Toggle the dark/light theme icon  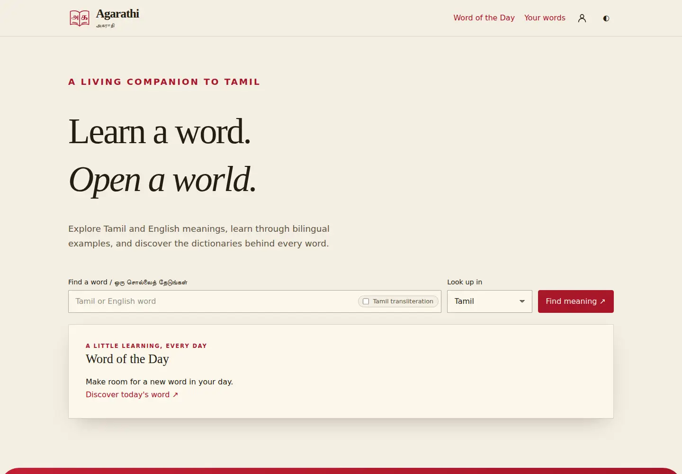pyautogui.click(x=606, y=18)
